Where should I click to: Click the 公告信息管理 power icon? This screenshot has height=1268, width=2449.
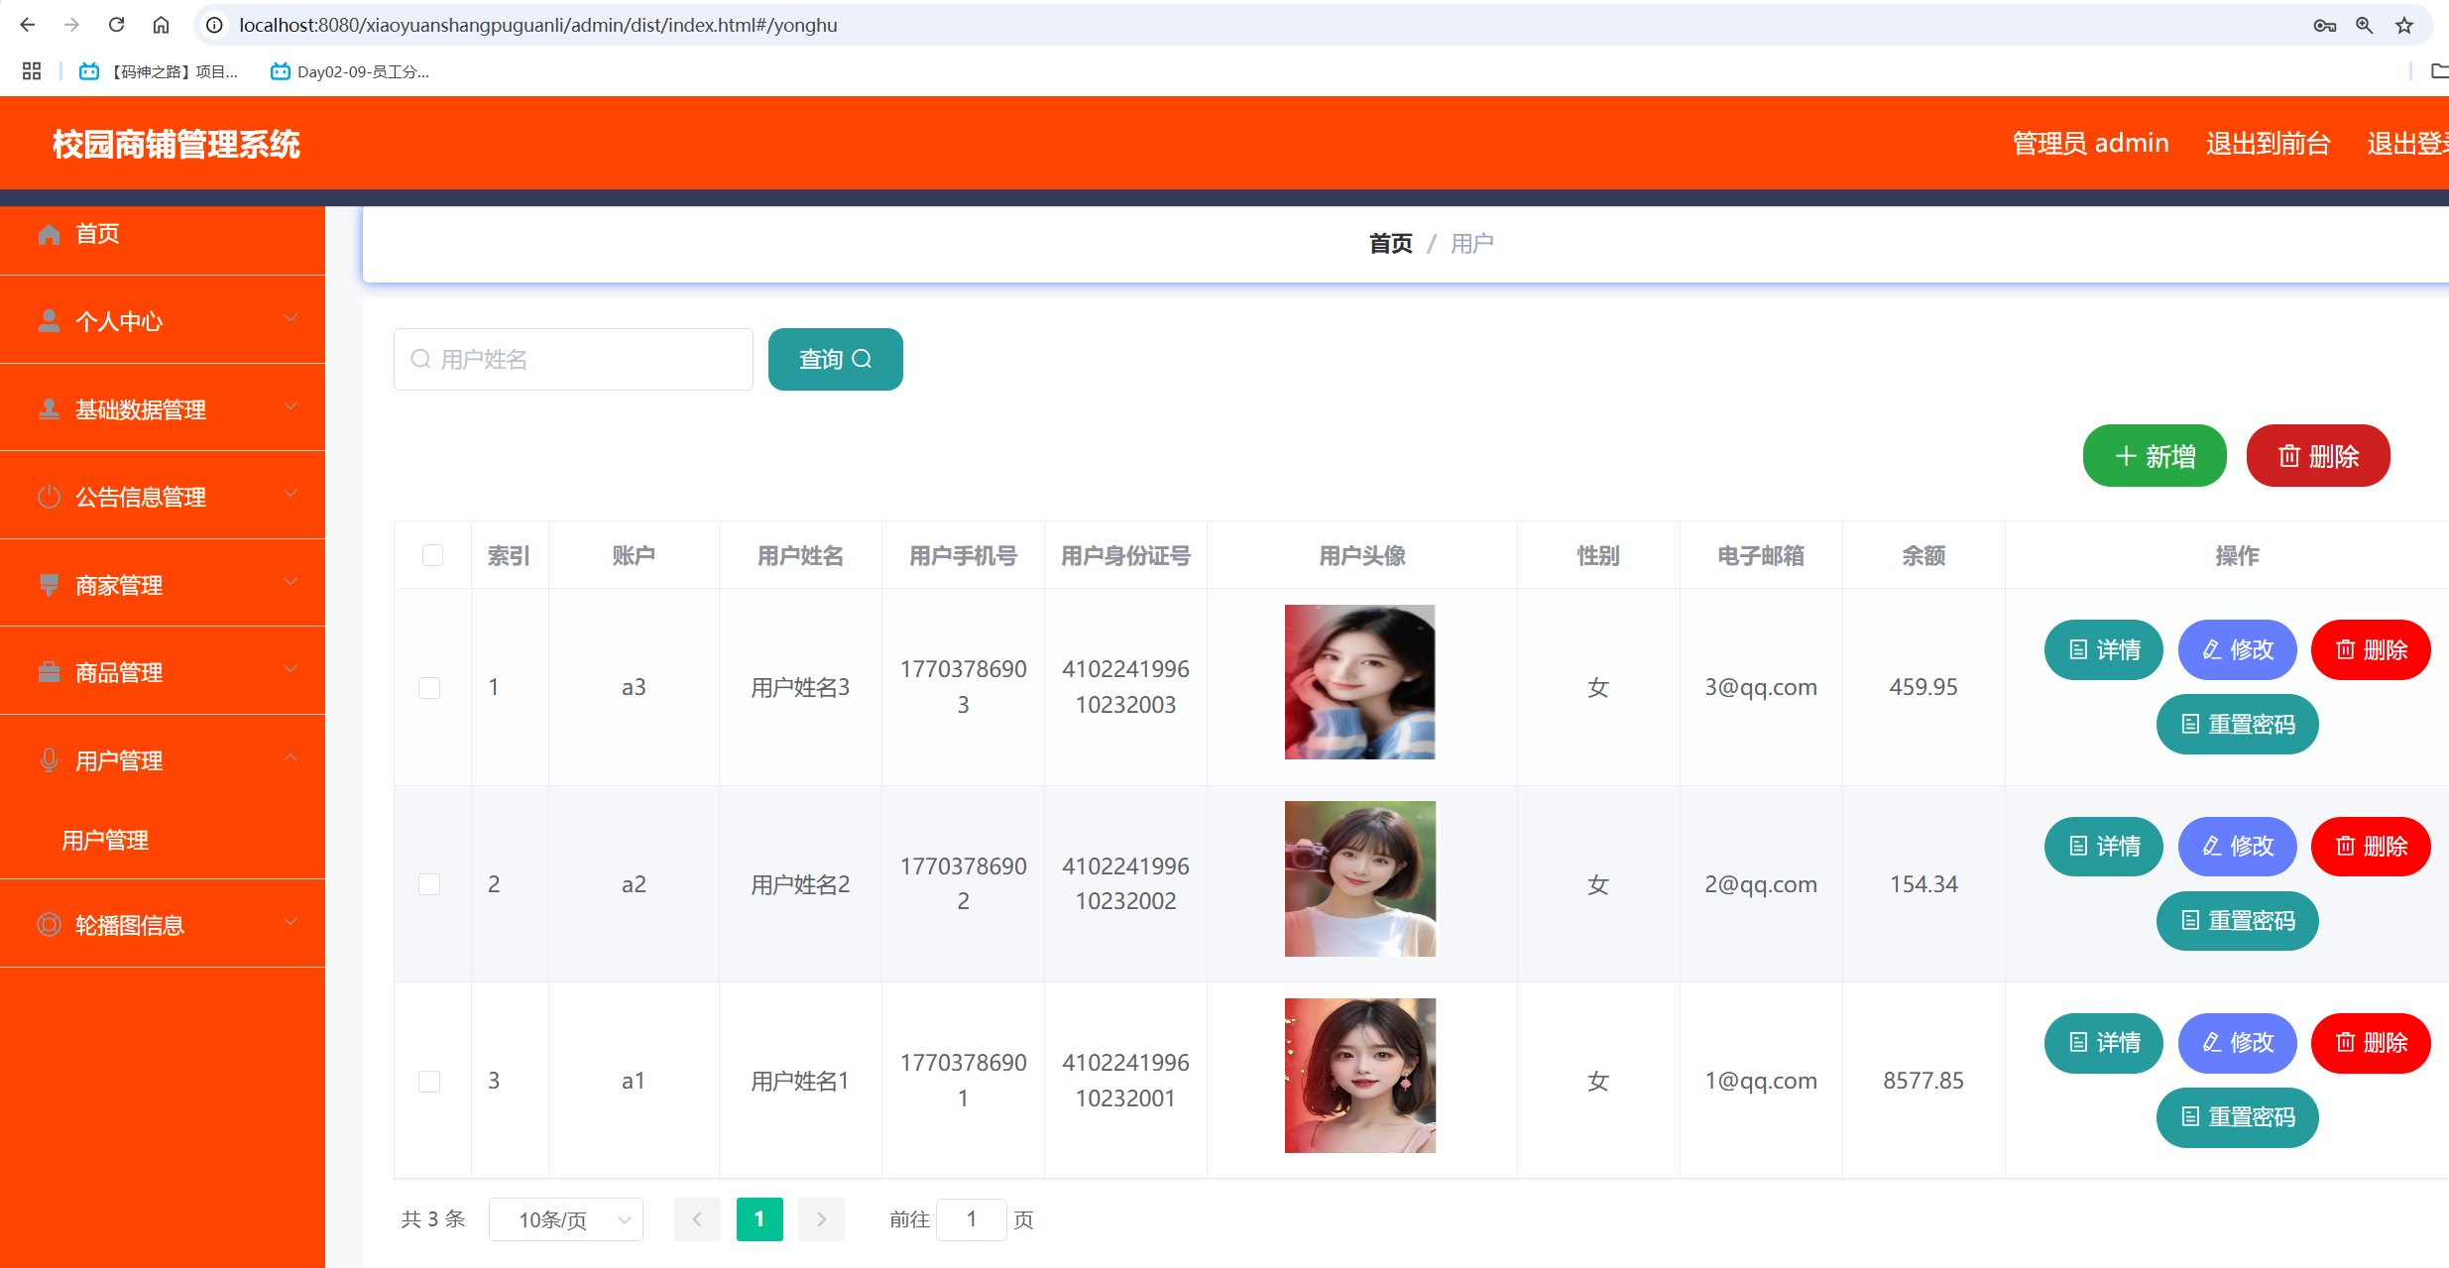click(x=50, y=496)
